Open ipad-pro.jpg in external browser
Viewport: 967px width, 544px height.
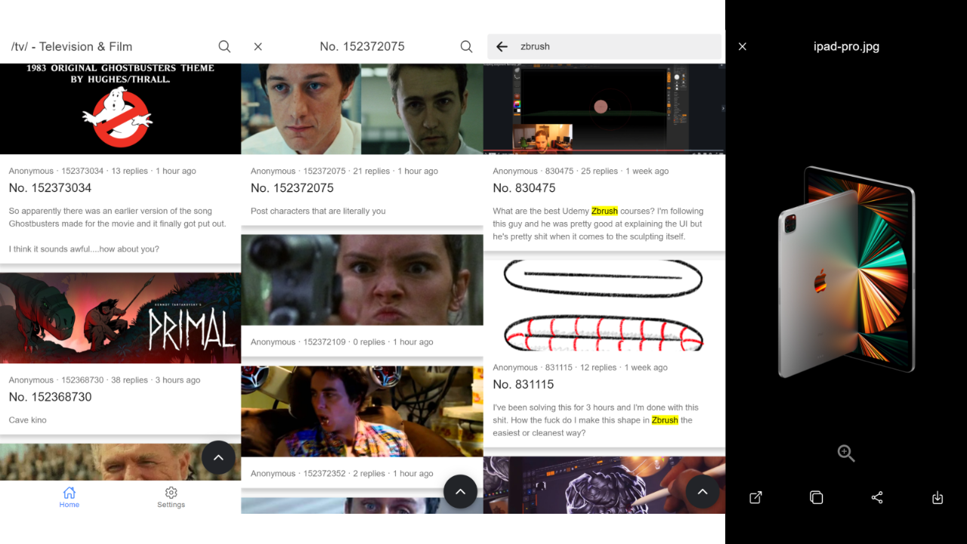tap(755, 497)
